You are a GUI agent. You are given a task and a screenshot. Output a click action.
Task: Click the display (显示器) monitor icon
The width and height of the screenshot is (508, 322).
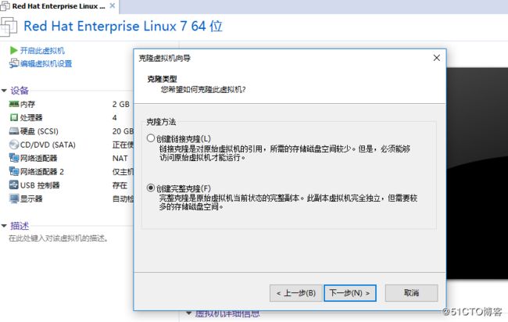tap(14, 199)
